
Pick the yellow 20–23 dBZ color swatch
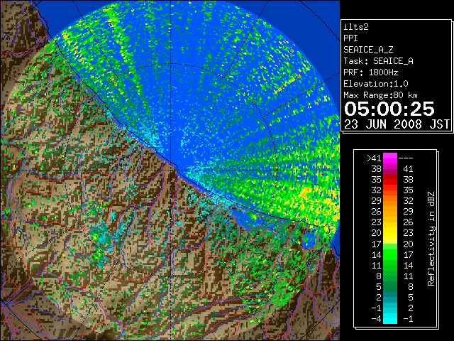(390, 233)
